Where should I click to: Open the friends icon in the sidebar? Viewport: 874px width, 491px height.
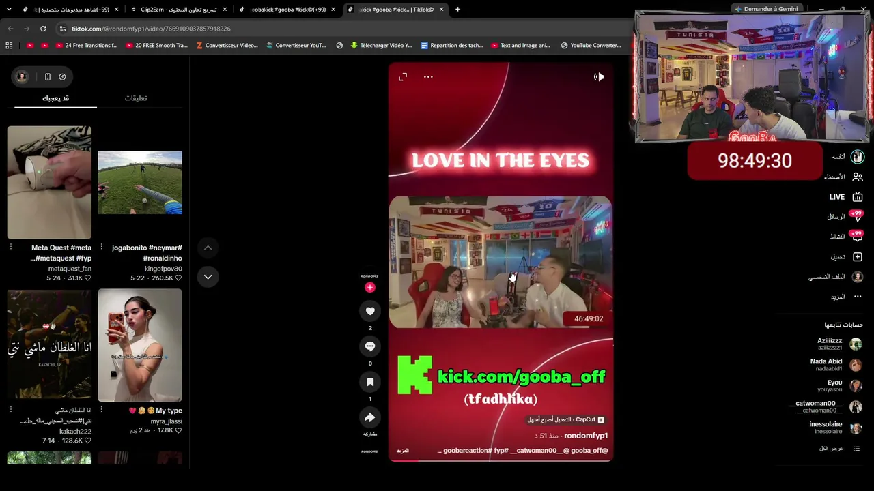point(858,177)
